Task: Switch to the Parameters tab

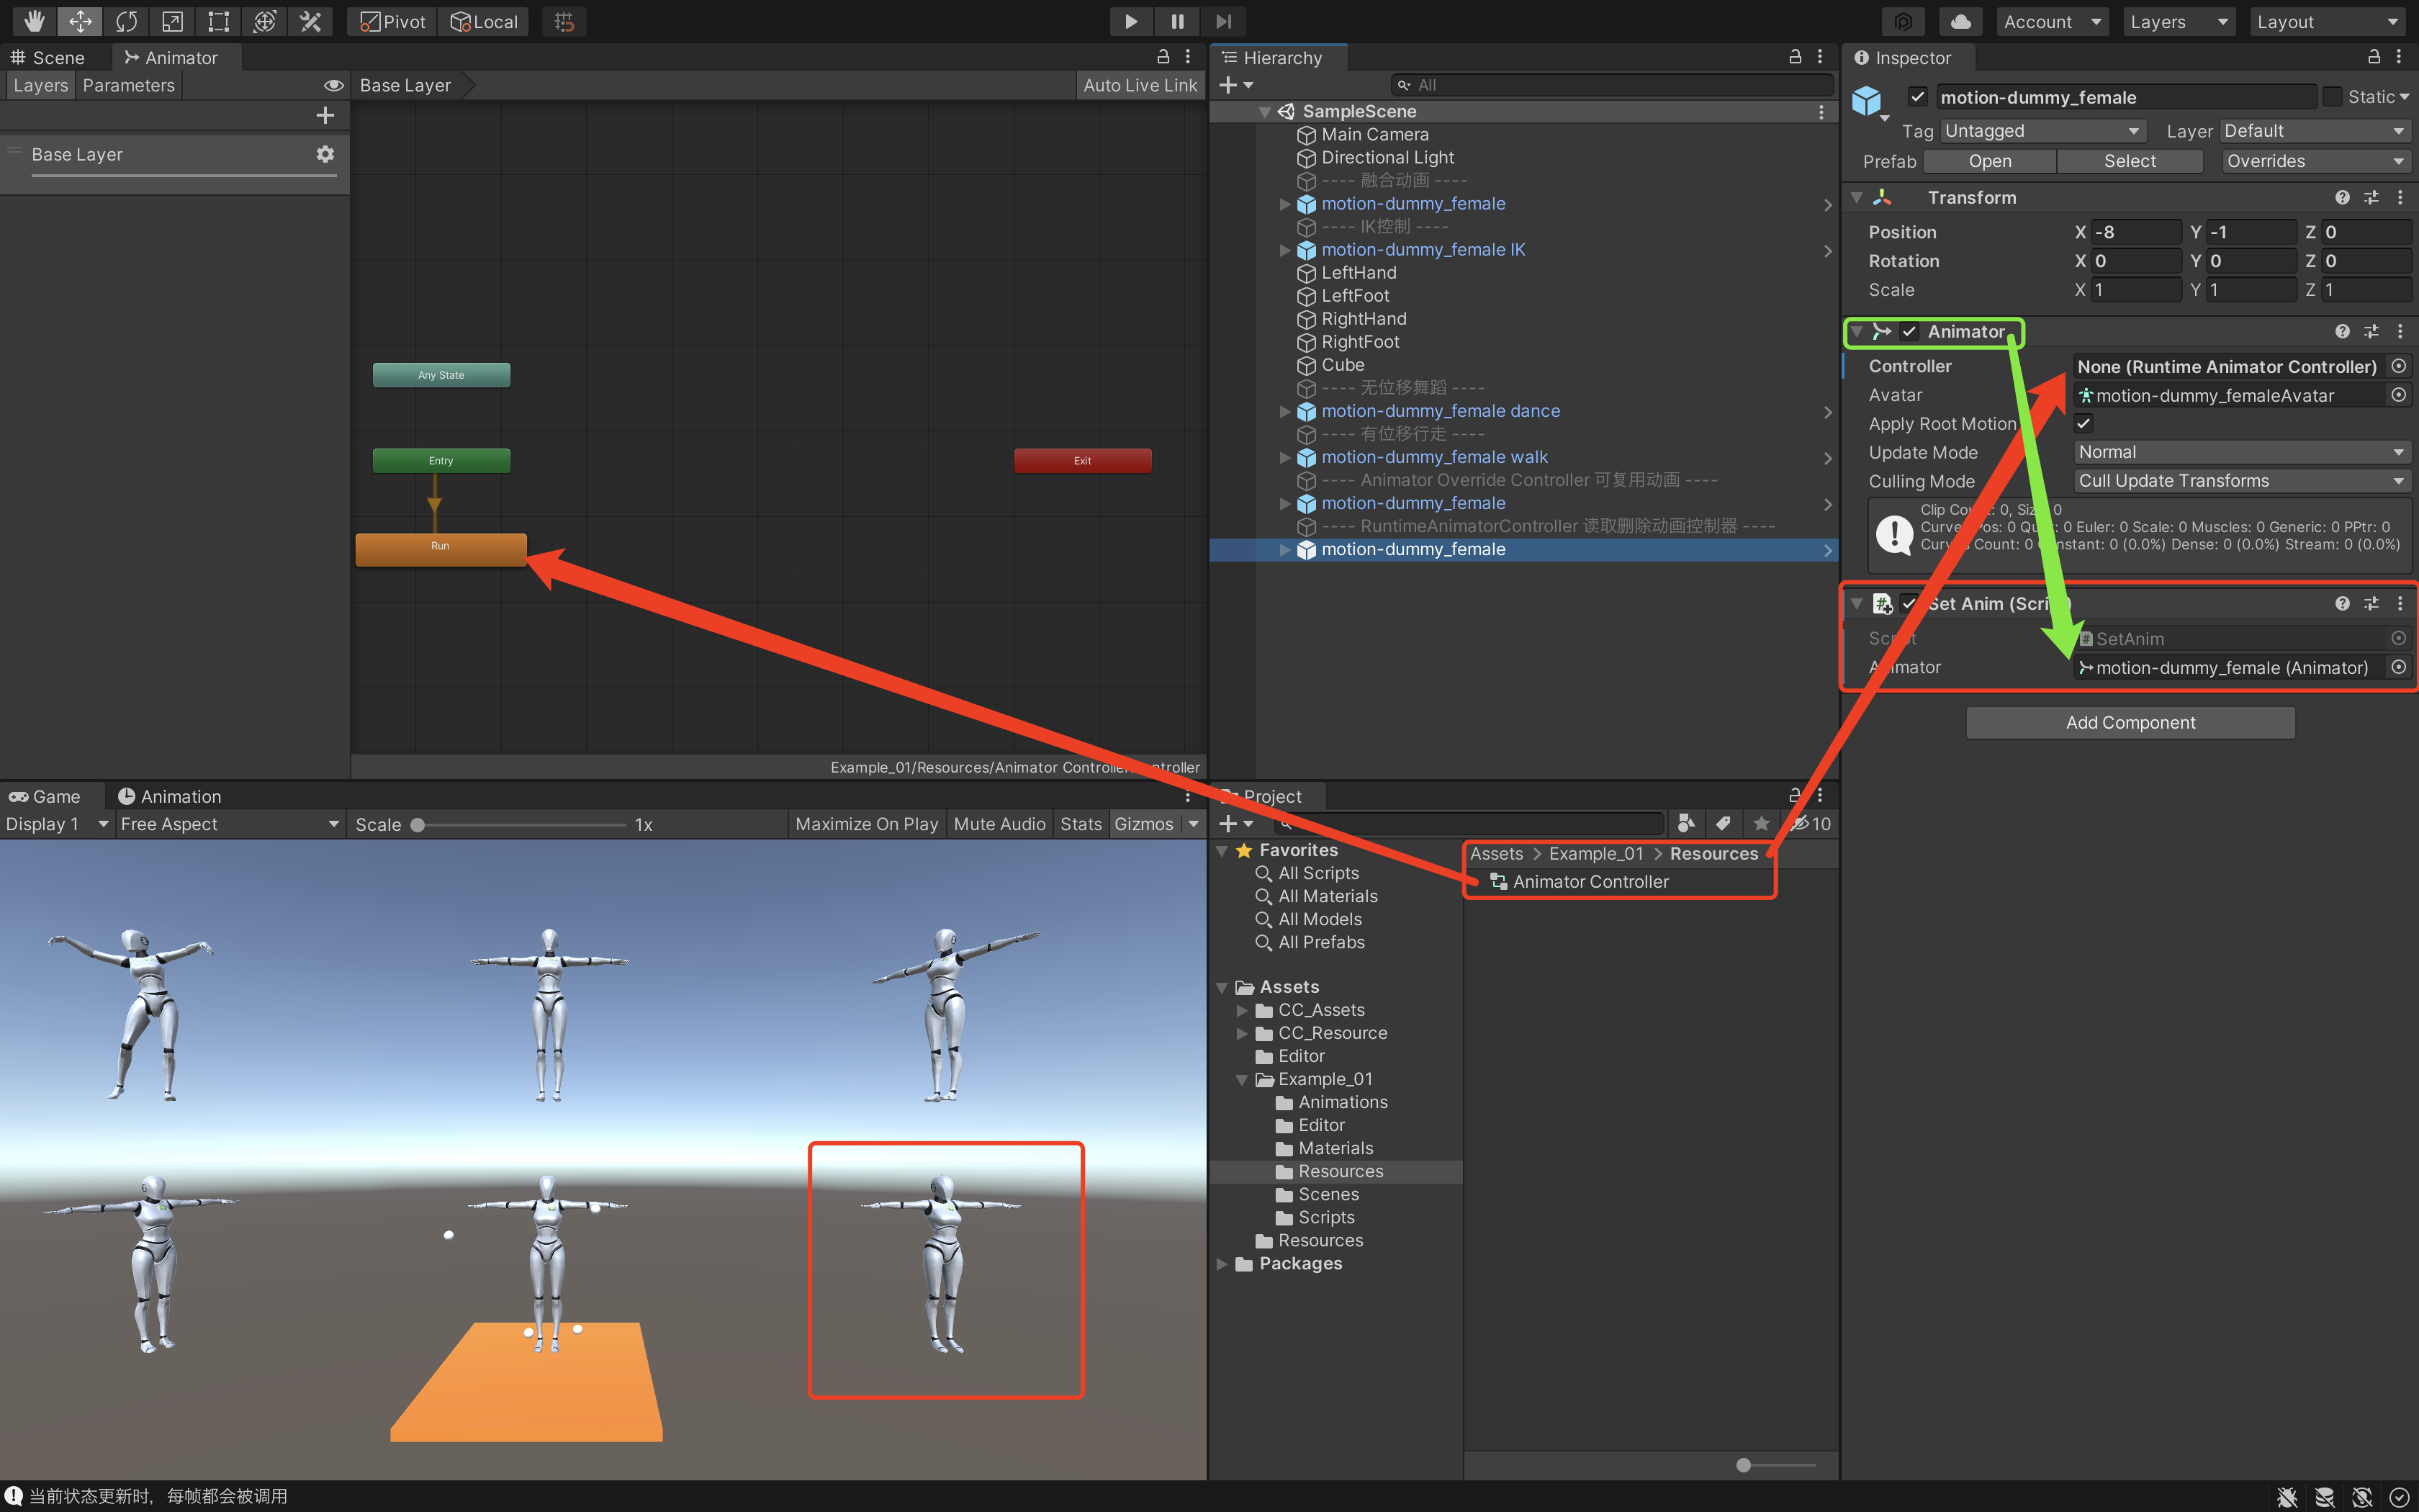Action: tap(128, 85)
